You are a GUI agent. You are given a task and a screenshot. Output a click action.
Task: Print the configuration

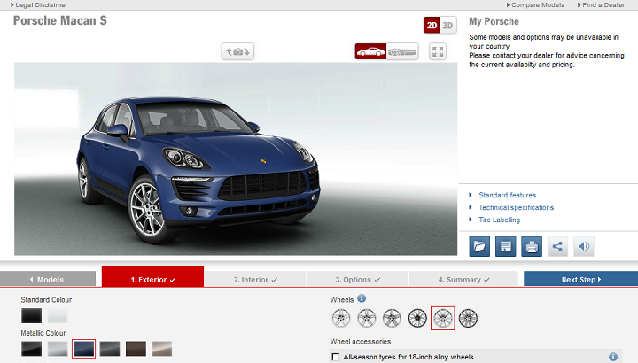click(532, 246)
